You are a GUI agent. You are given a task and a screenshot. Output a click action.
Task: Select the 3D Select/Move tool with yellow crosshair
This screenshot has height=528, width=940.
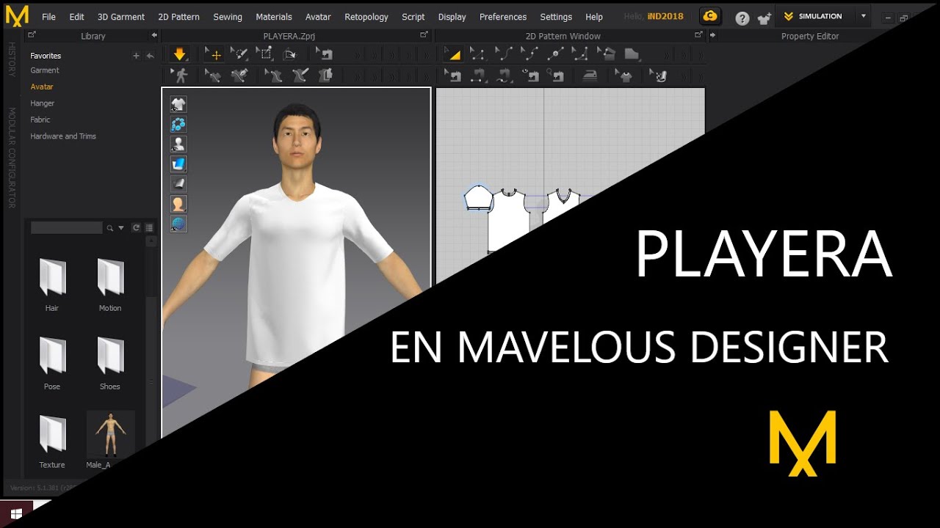tap(214, 54)
